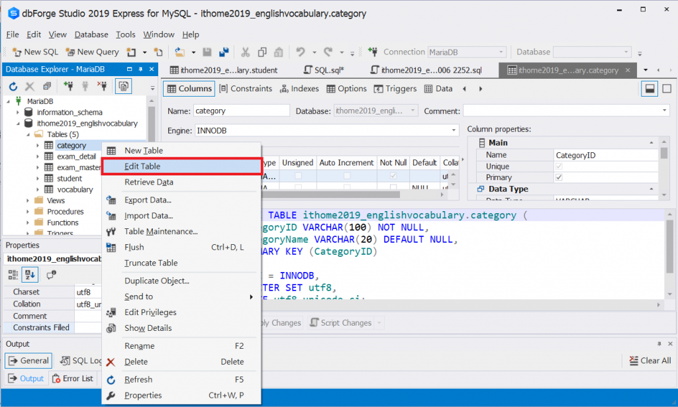Choose Export Data... from context menu
Screen dimensions: 678x407
click(x=181, y=200)
